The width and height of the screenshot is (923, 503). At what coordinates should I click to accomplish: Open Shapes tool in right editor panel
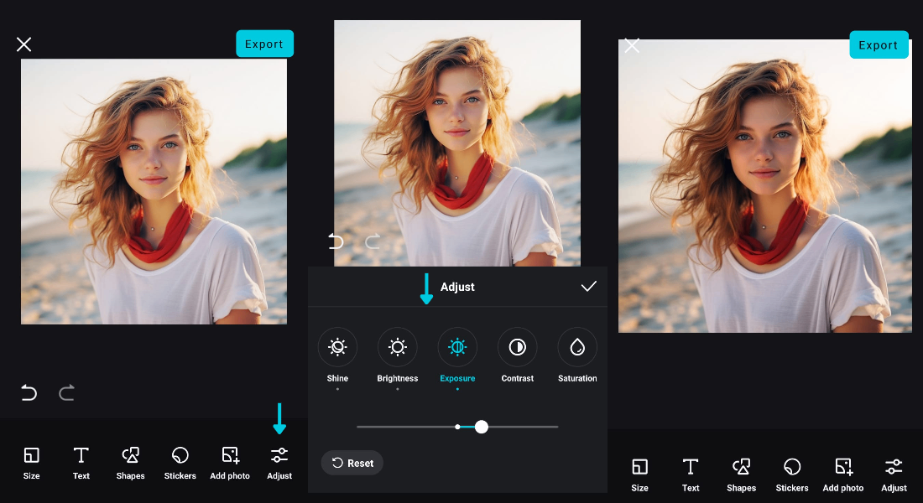(741, 475)
